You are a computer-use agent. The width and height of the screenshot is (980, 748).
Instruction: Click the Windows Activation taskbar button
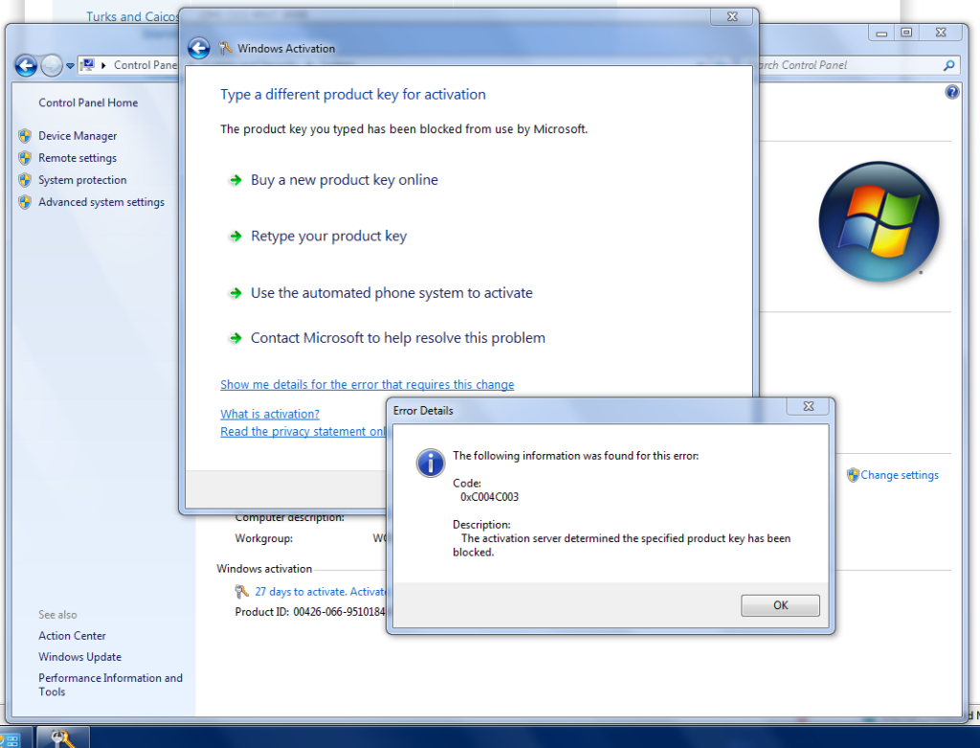point(62,737)
